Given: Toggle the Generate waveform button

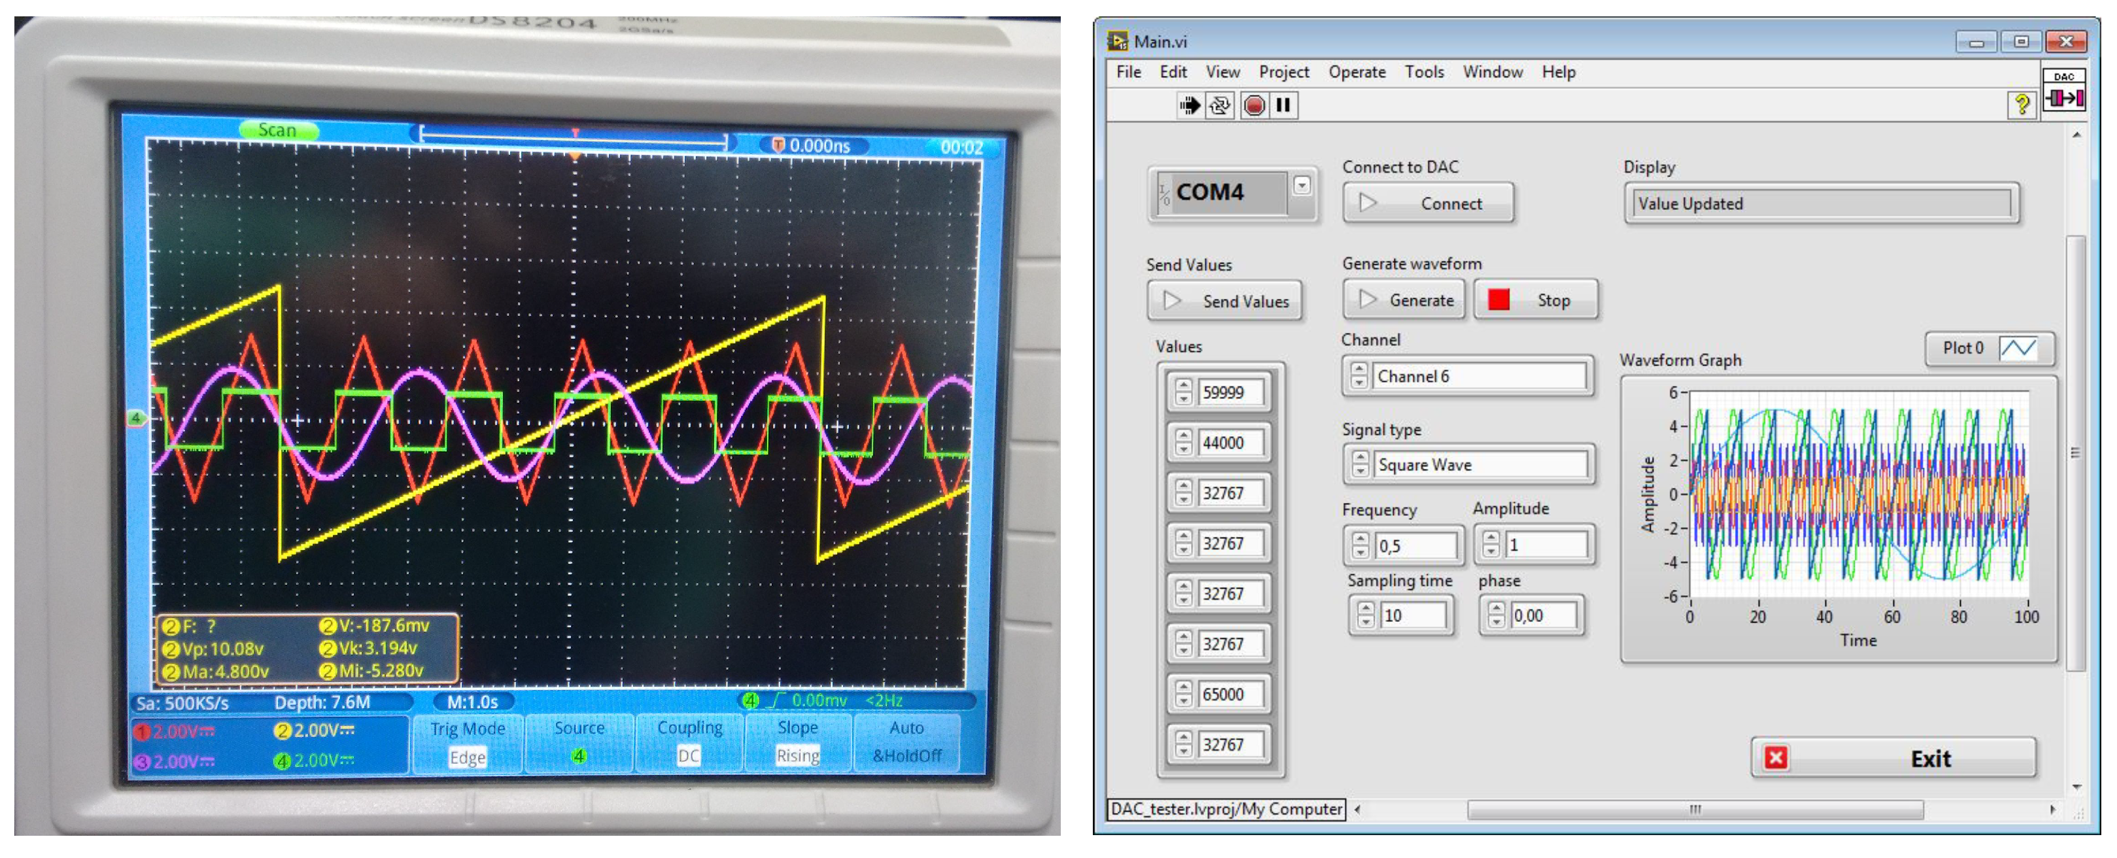Looking at the screenshot, I should (x=1405, y=300).
